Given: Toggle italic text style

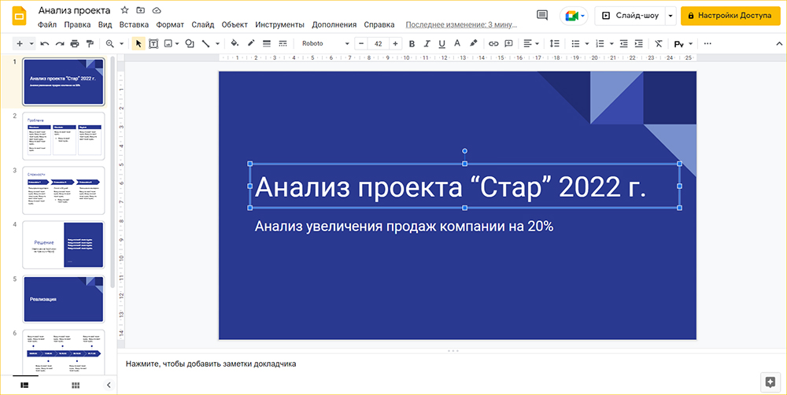Looking at the screenshot, I should [x=427, y=43].
